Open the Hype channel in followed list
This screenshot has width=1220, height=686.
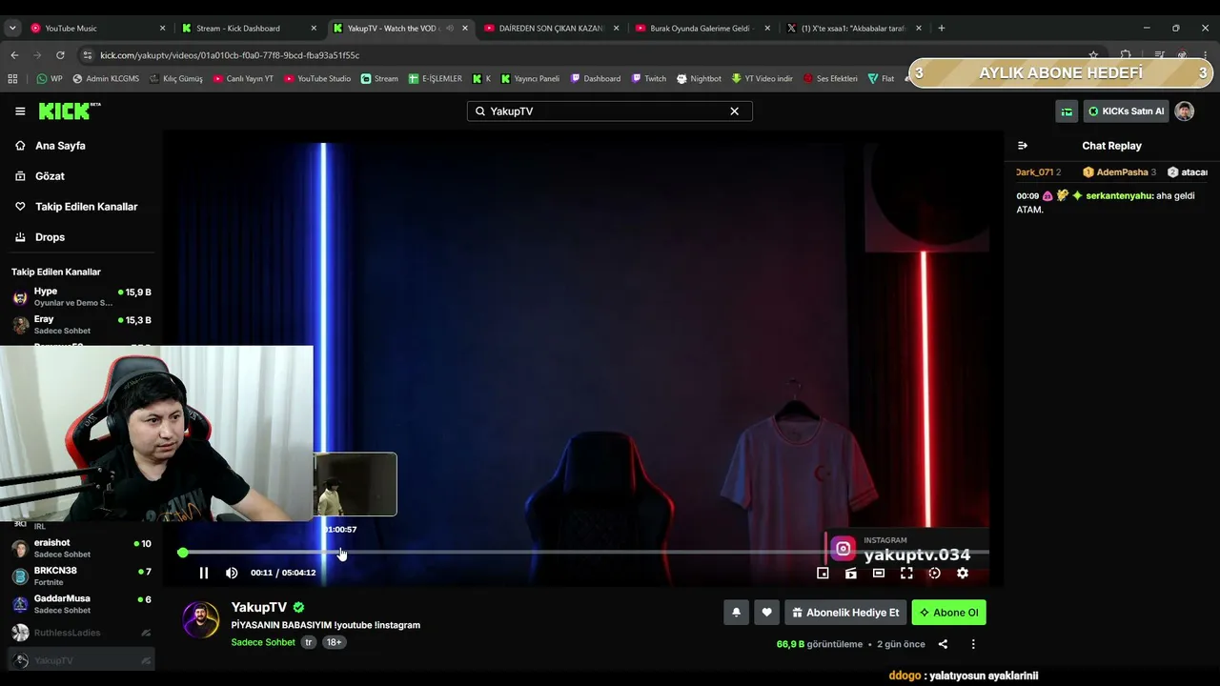click(x=81, y=296)
